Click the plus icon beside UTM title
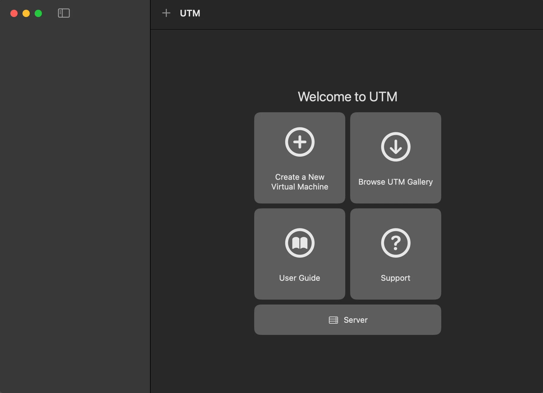 [166, 13]
